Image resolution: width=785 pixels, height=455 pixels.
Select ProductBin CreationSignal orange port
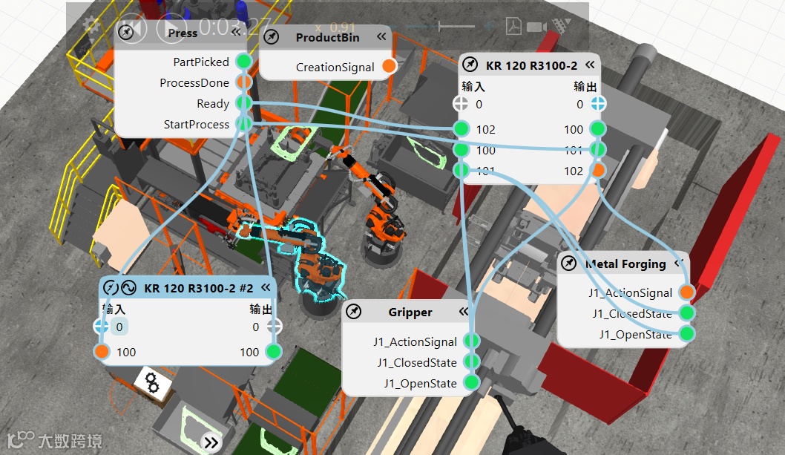click(x=389, y=67)
